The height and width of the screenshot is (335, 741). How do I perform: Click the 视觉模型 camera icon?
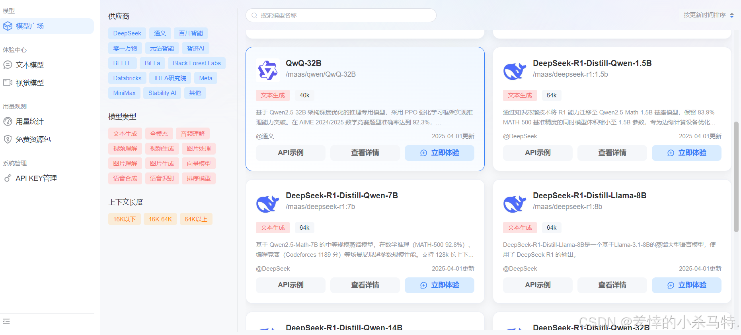(x=8, y=83)
